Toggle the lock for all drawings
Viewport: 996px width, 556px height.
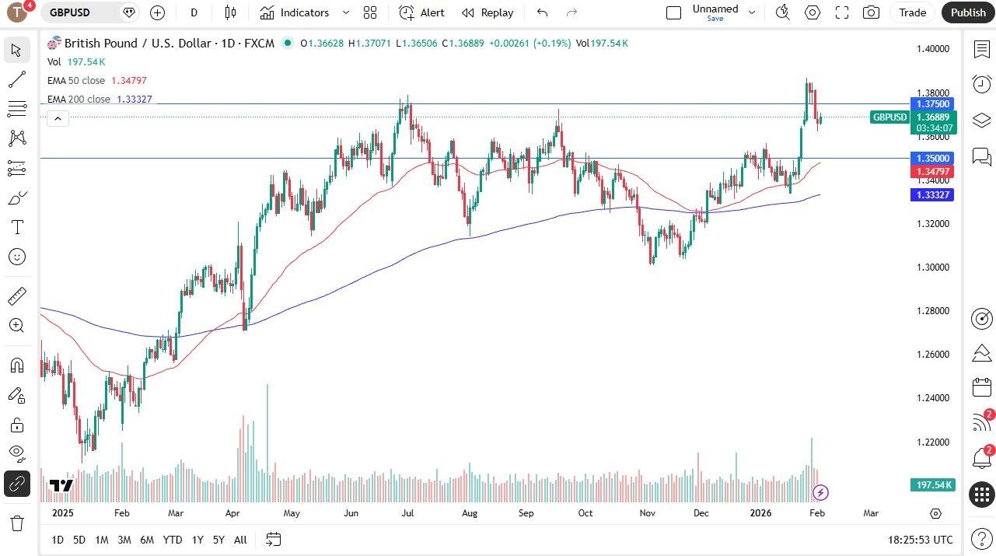(17, 425)
